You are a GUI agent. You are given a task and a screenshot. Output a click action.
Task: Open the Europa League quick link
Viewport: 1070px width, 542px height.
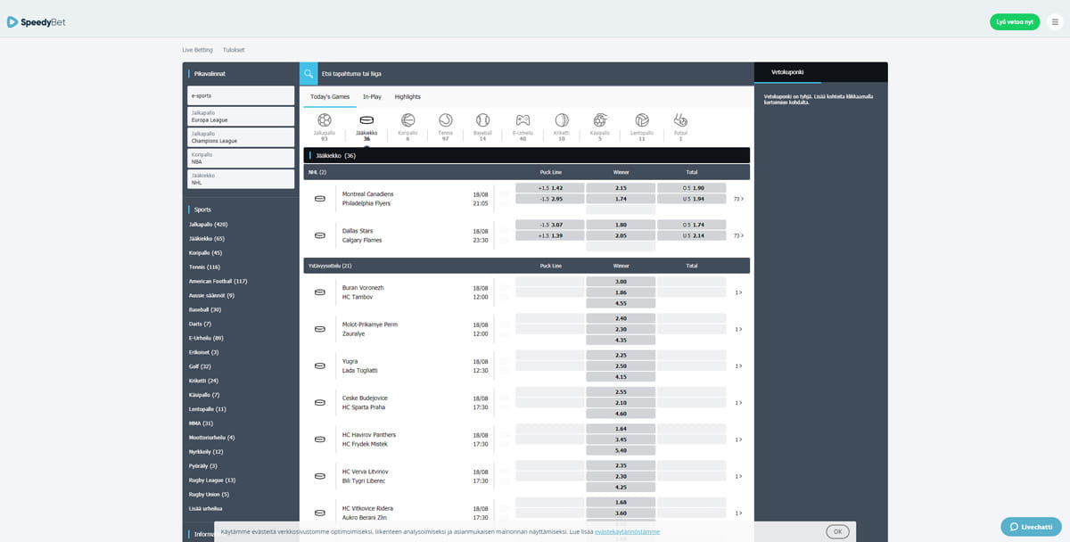click(241, 117)
